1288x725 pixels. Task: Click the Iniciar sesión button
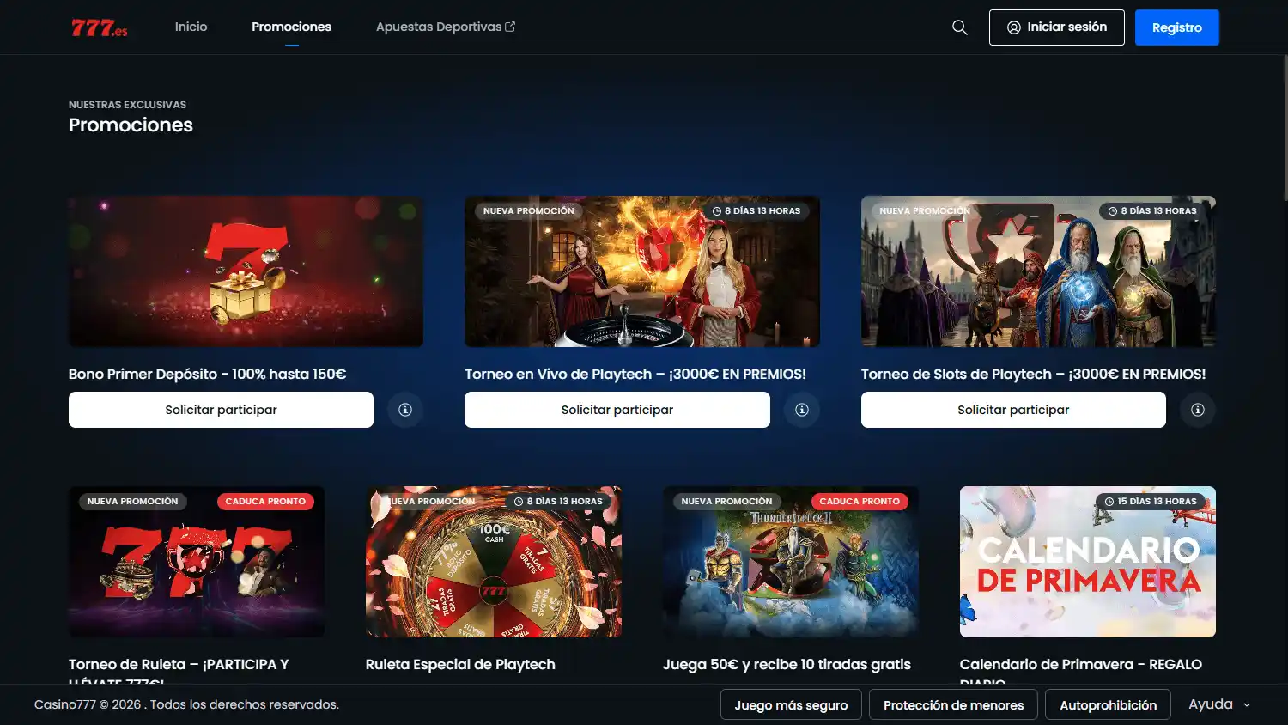click(x=1057, y=27)
